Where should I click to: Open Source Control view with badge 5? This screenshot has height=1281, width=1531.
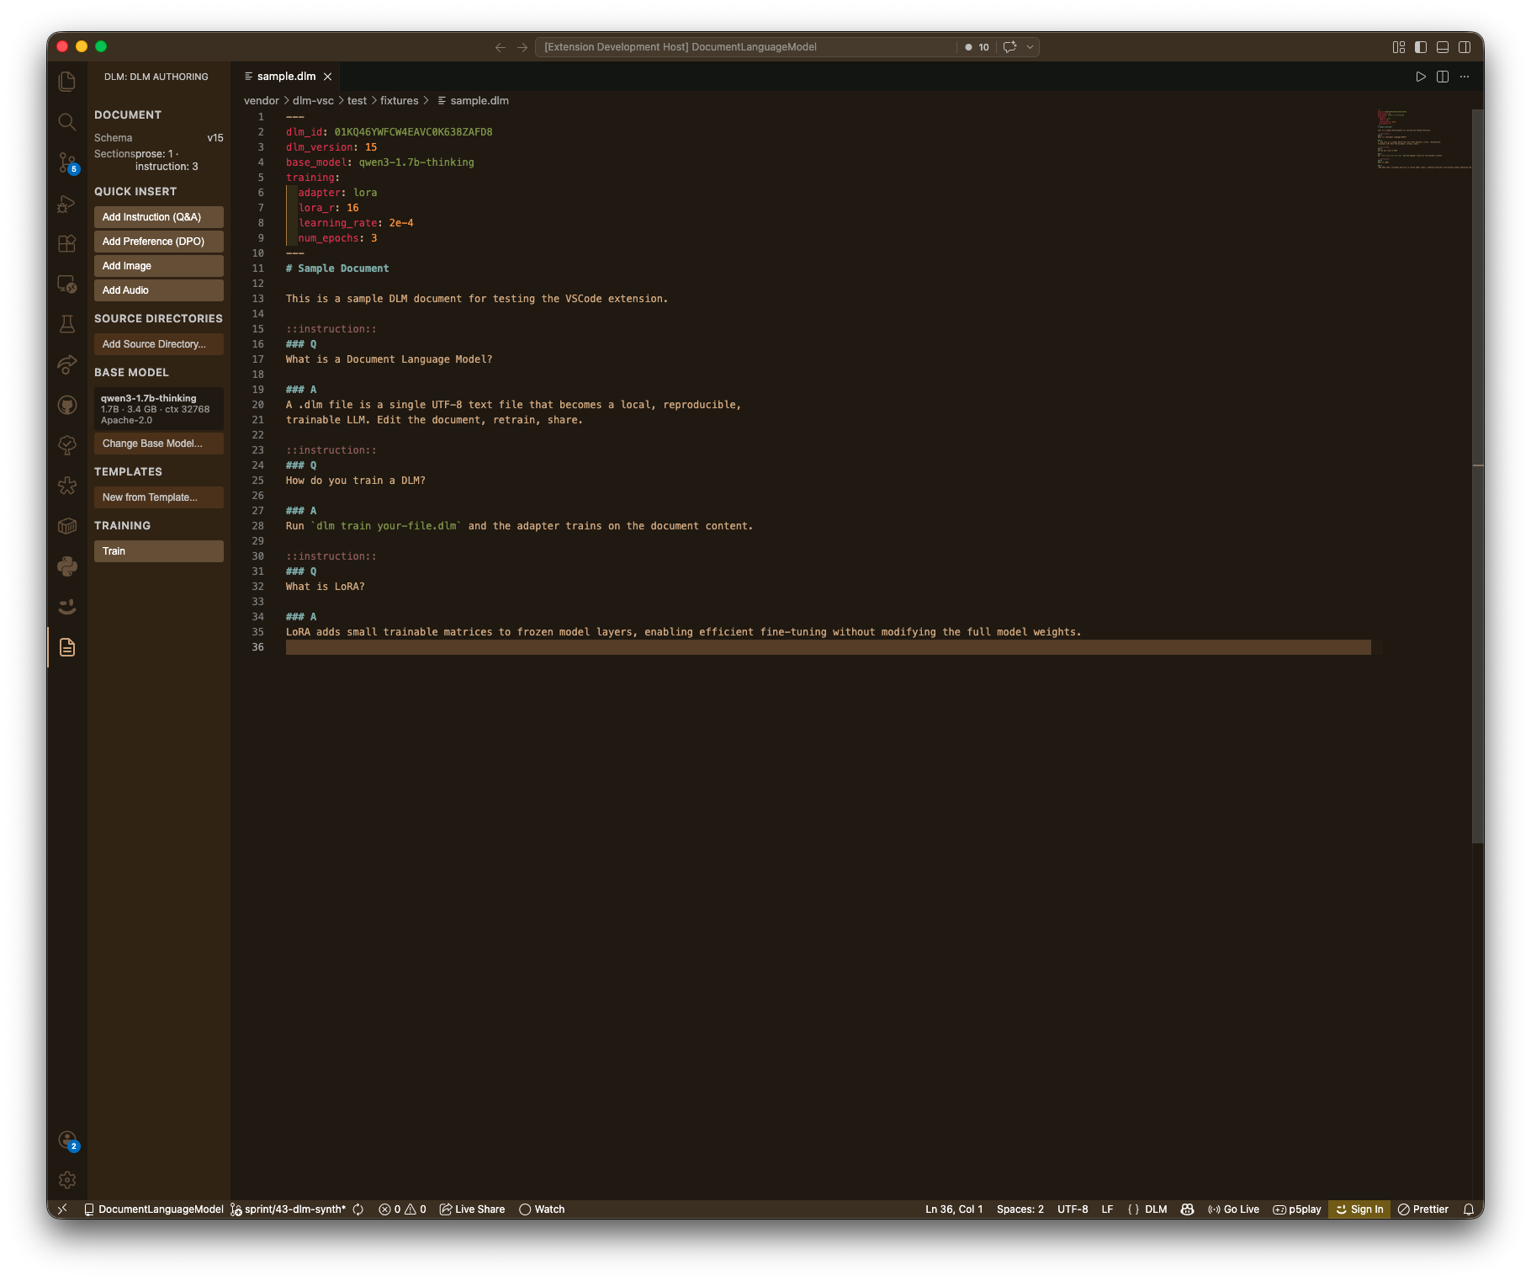point(67,162)
